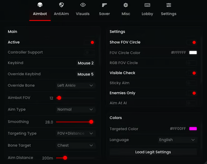The height and width of the screenshot is (164, 207).
Task: Click the Mouse 2 keybind button
Action: click(86, 63)
